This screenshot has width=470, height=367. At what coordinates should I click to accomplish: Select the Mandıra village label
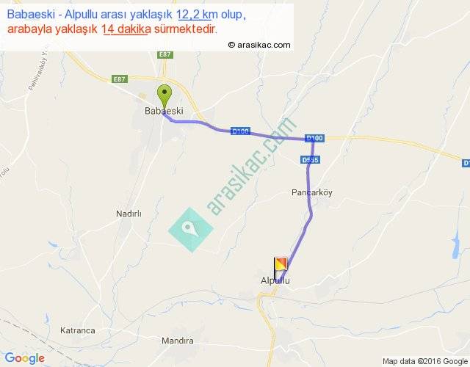pyautogui.click(x=178, y=341)
